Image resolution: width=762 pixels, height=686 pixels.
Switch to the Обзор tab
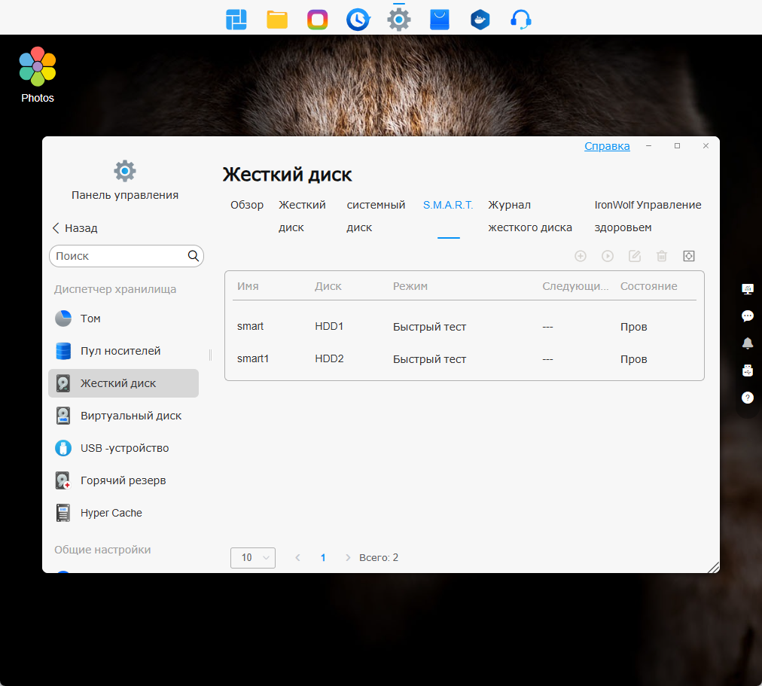coord(247,205)
